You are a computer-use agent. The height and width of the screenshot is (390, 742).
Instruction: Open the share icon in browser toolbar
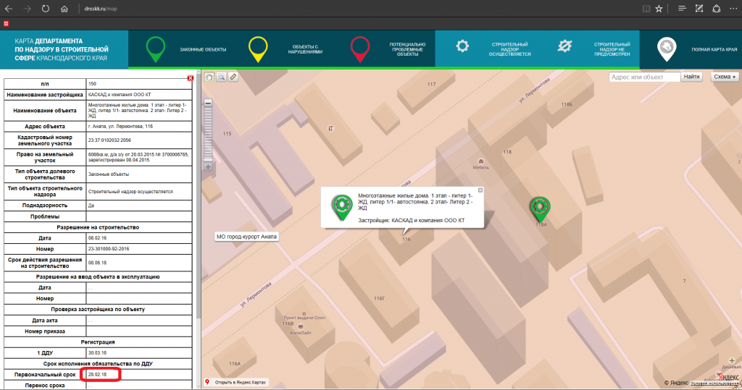[x=717, y=9]
